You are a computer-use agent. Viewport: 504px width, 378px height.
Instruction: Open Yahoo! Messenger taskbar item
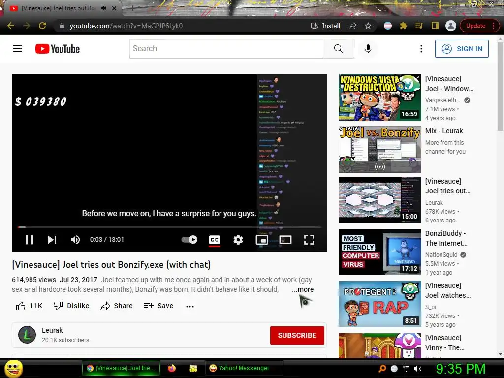coord(244,368)
